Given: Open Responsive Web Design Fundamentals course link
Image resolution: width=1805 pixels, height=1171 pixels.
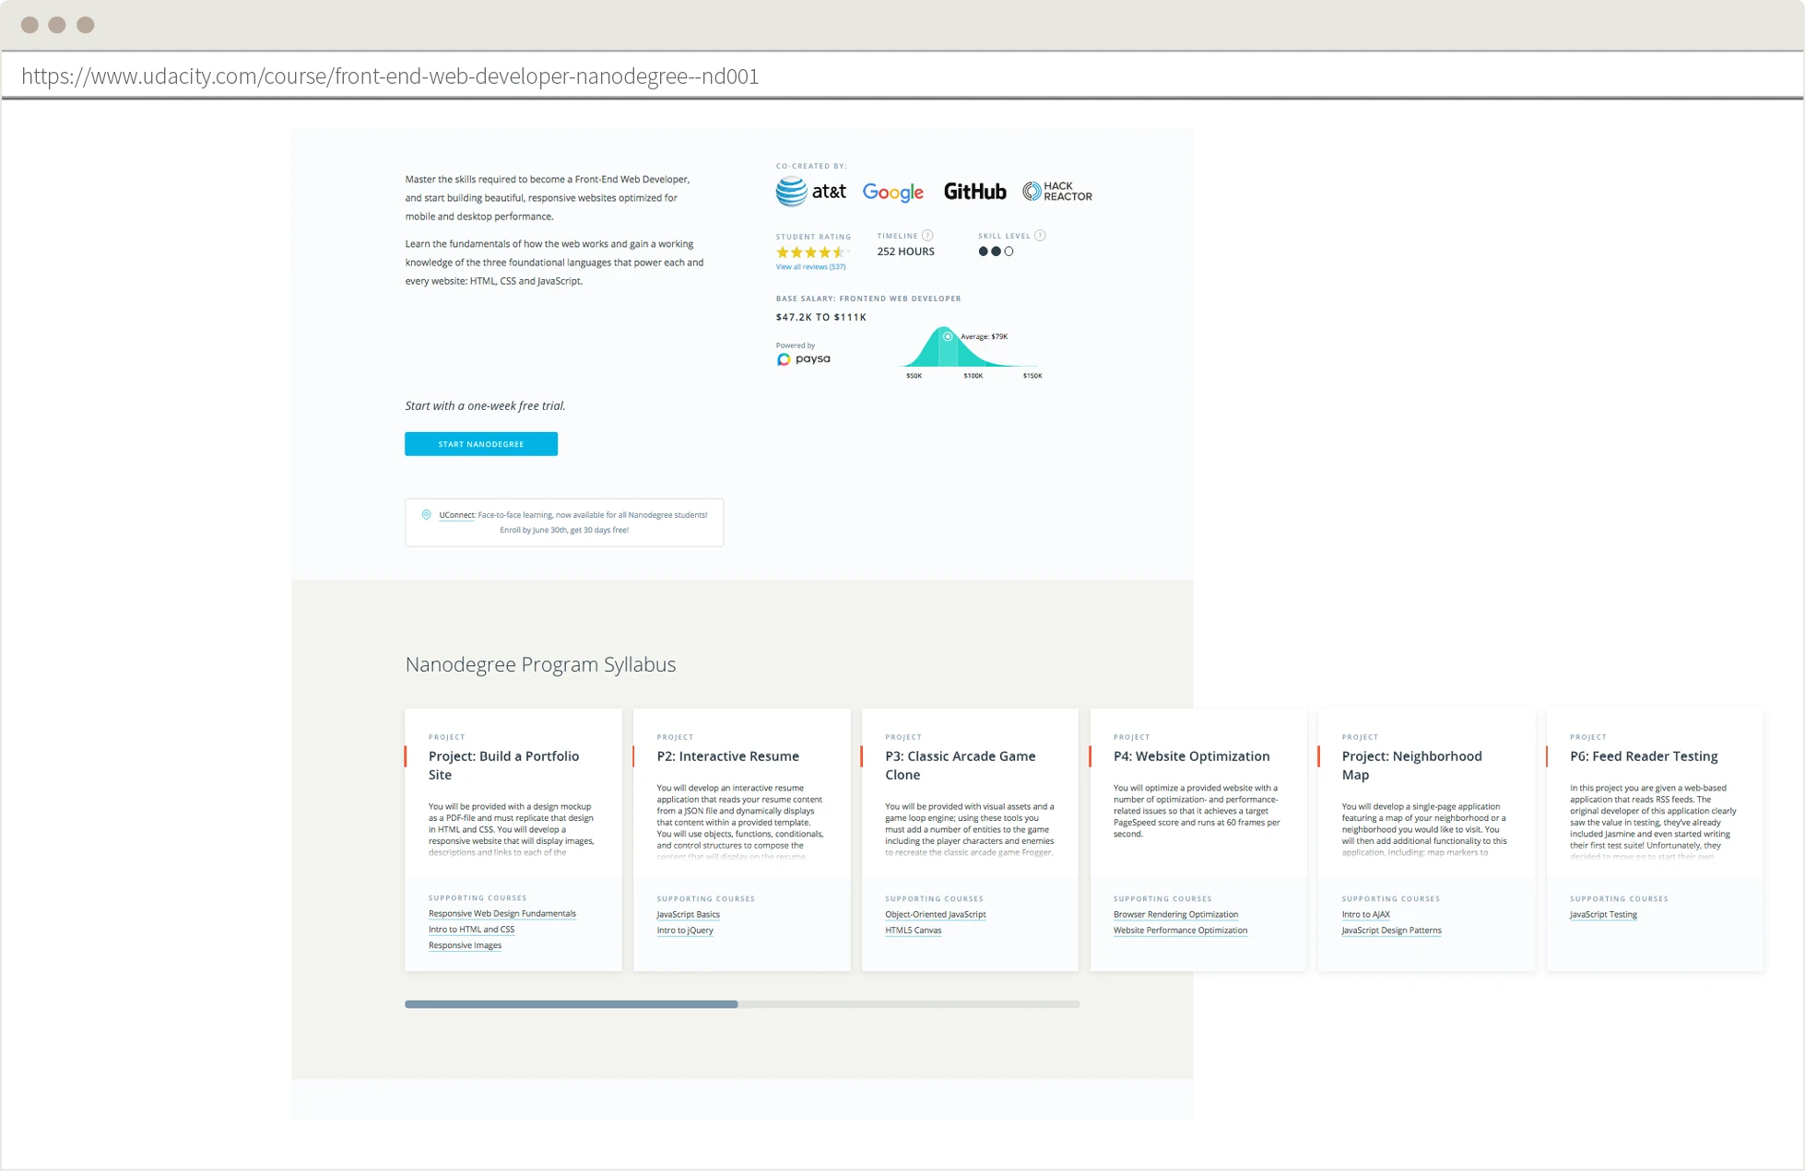Looking at the screenshot, I should pos(502,914).
